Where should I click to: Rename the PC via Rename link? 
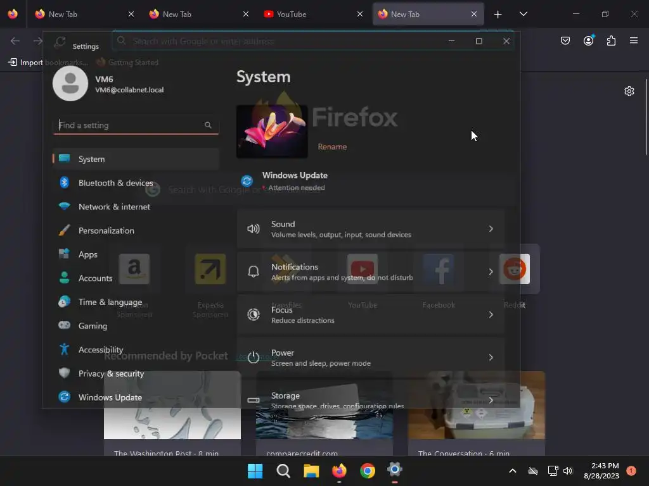332,147
